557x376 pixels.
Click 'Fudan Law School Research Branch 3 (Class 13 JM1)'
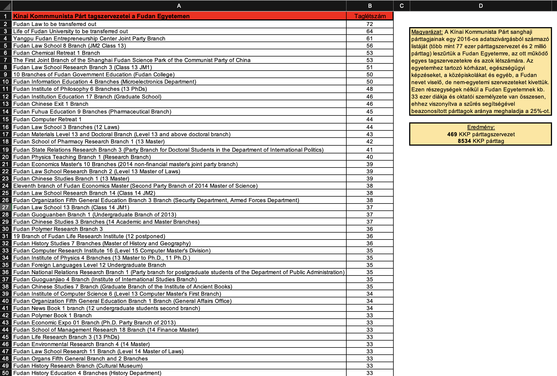(x=179, y=67)
